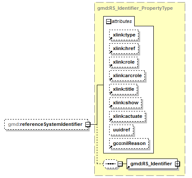Click the gmd:RS_Identifier_PropertyType type label
192x178 pixels.
(x=135, y=8)
